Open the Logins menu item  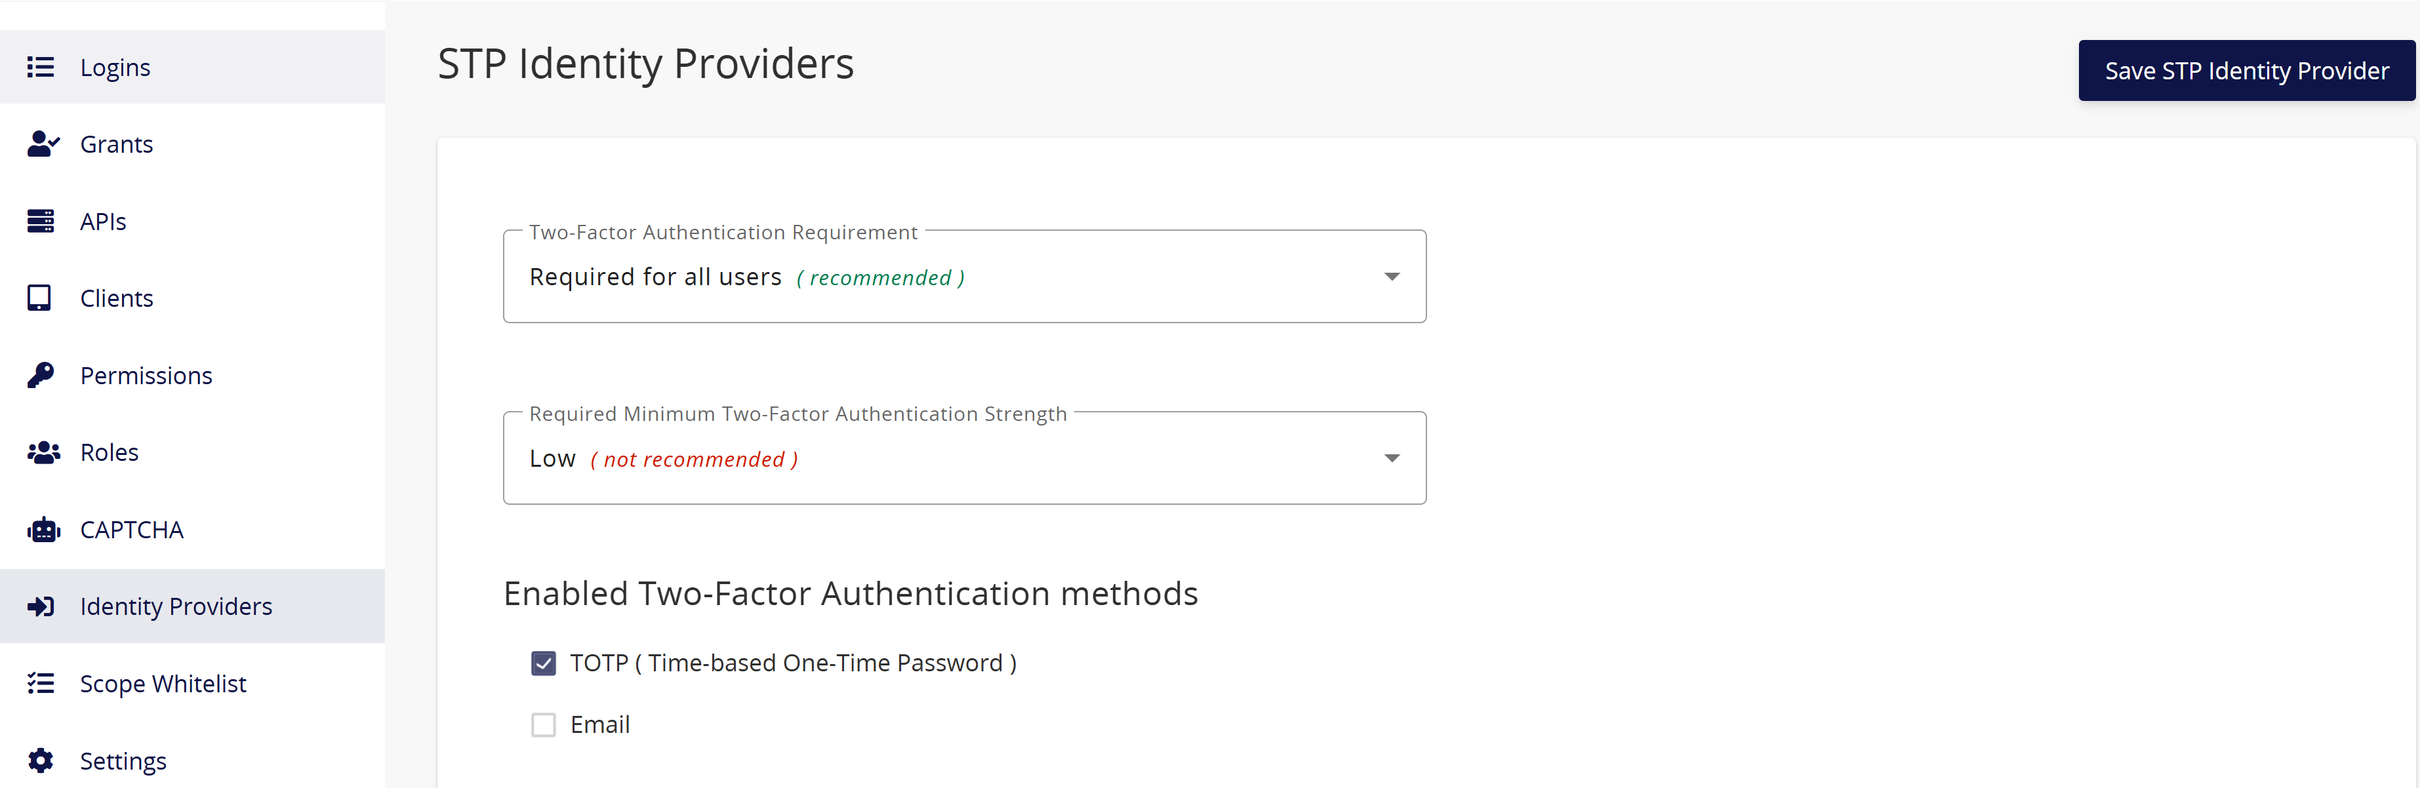[193, 68]
